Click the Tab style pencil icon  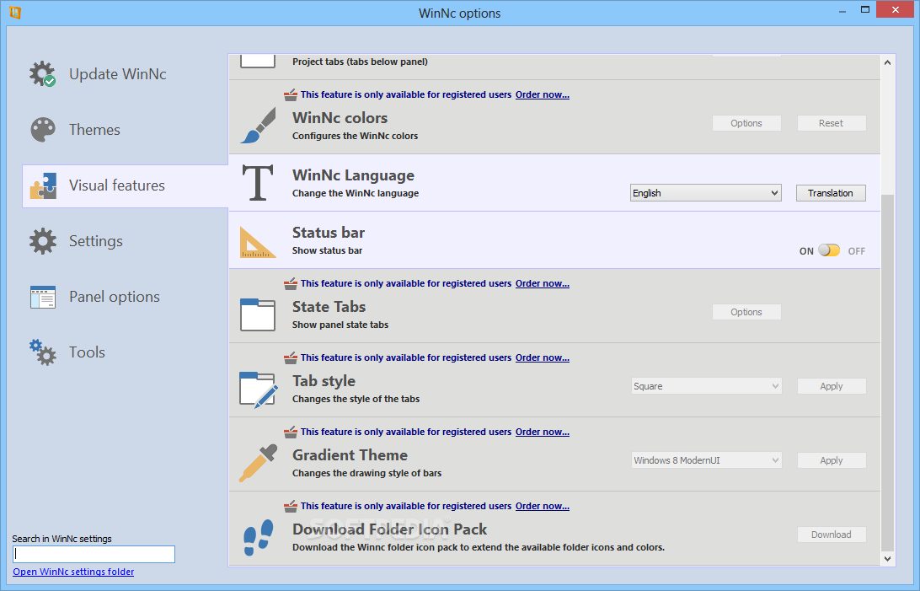[x=258, y=390]
